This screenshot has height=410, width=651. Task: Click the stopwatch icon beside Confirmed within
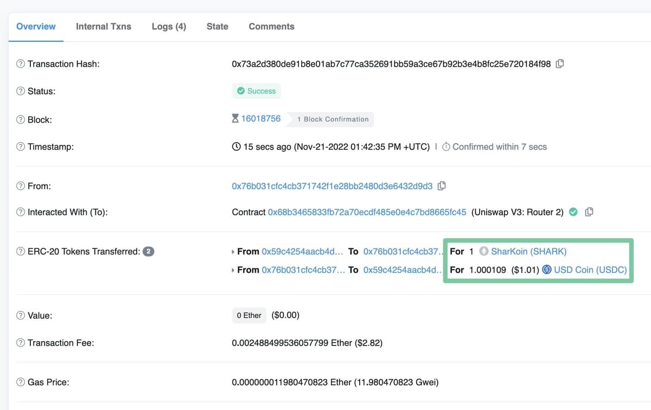click(446, 147)
